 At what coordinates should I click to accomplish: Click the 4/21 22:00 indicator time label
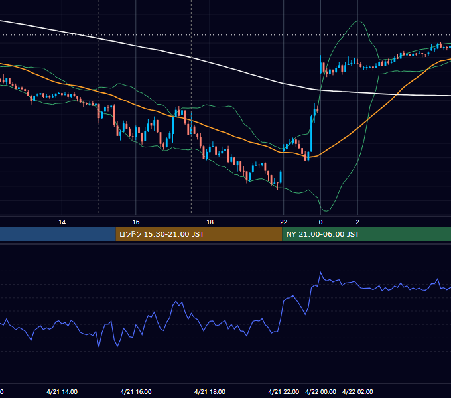(284, 391)
